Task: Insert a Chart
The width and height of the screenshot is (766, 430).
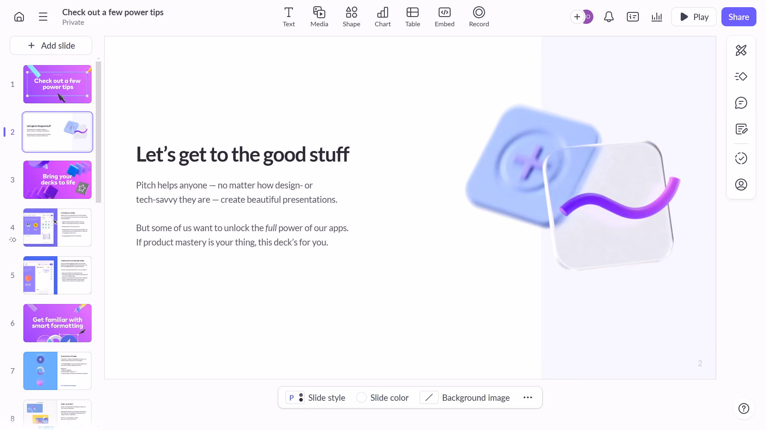Action: coord(383,17)
